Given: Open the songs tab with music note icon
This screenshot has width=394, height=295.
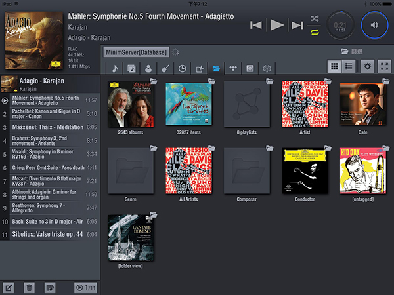Looking at the screenshot, I should (x=115, y=68).
